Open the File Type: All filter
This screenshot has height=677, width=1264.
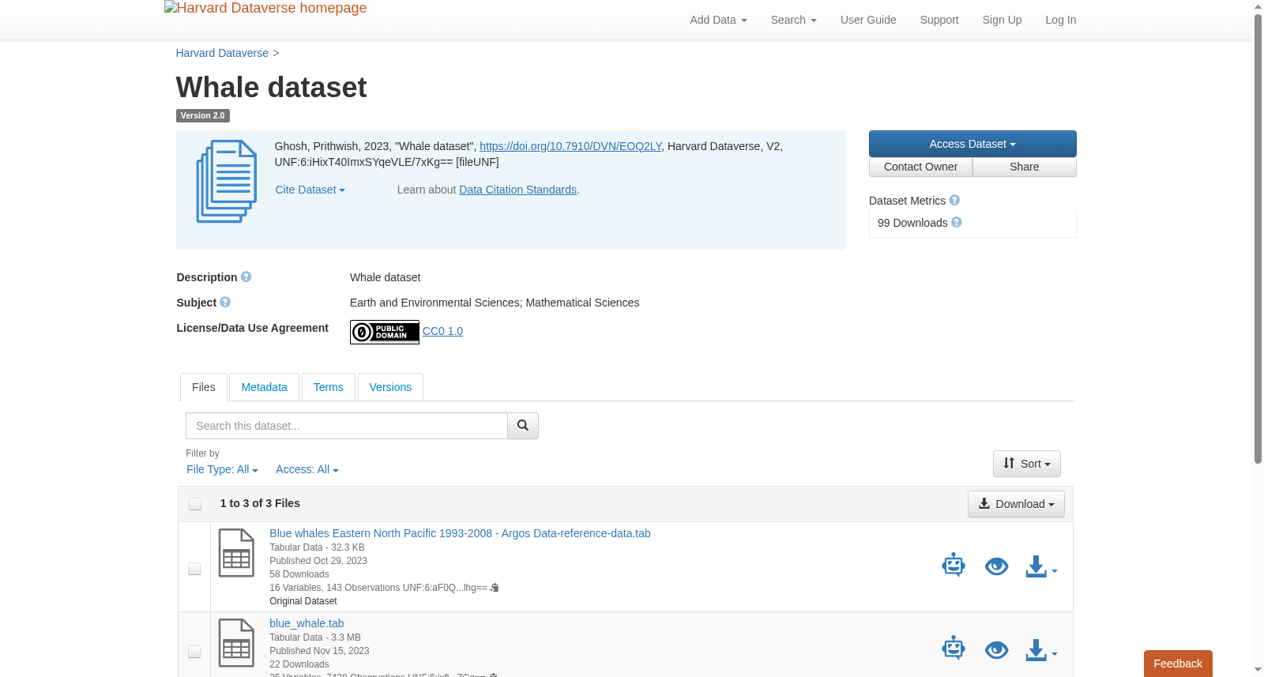[222, 469]
